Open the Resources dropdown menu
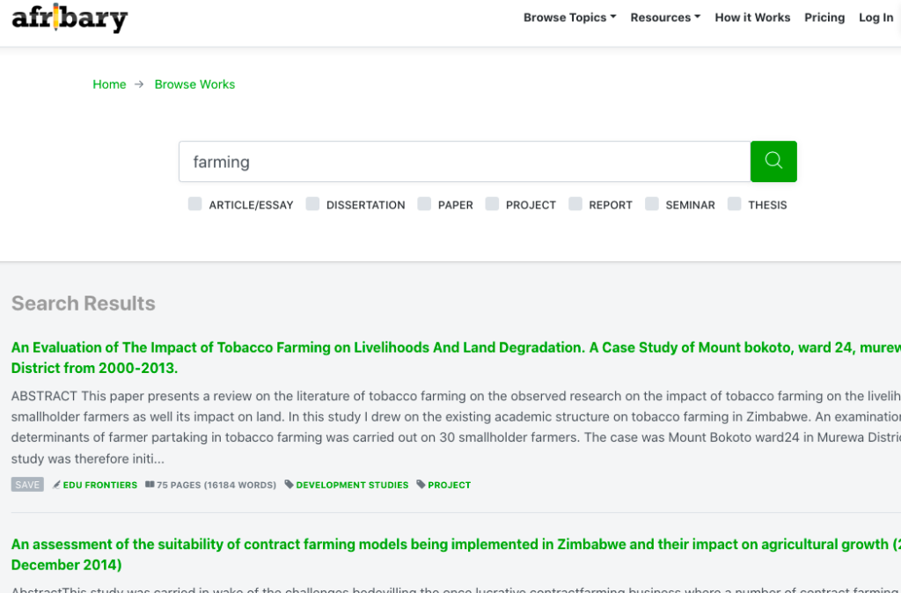 665,18
